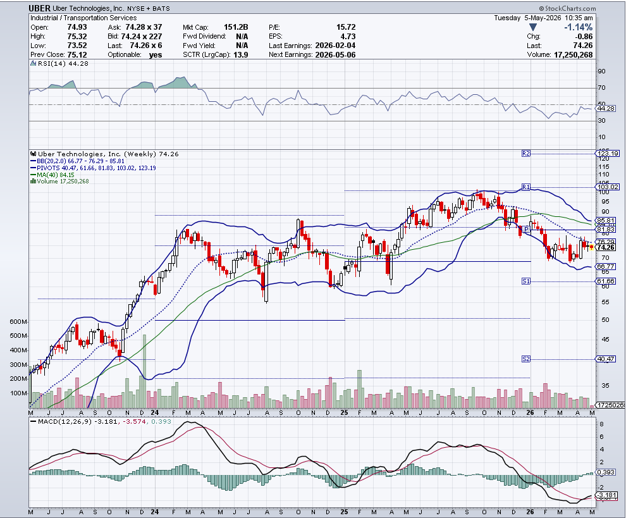
Task: Click the Optionable 'yes' value
Action: point(156,55)
